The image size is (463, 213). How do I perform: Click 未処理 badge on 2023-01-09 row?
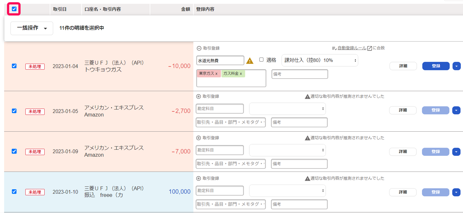[35, 152]
